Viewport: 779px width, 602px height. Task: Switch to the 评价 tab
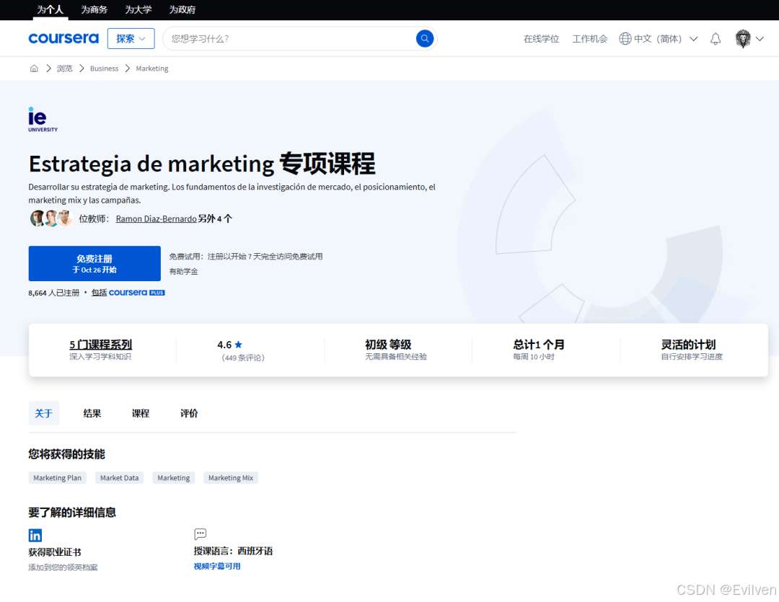[x=189, y=413]
